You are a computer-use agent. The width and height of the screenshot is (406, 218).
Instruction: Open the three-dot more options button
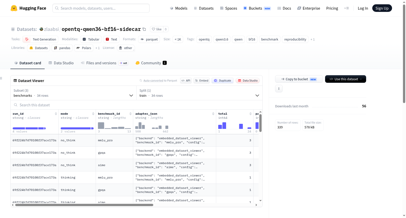[279, 89]
